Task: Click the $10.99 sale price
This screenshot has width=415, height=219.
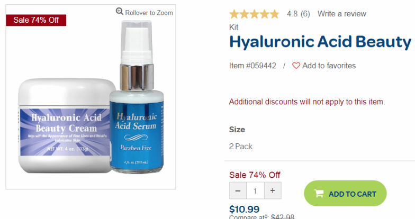Action: pos(244,209)
